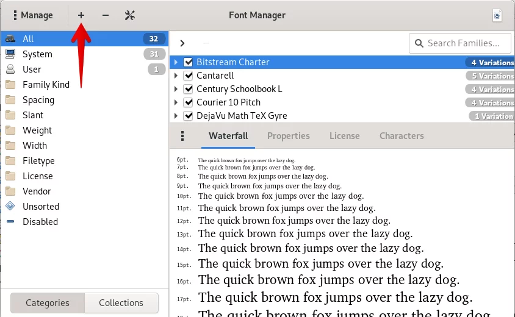The height and width of the screenshot is (317, 515).
Task: Open the License folder in sidebar
Action: tap(84, 176)
